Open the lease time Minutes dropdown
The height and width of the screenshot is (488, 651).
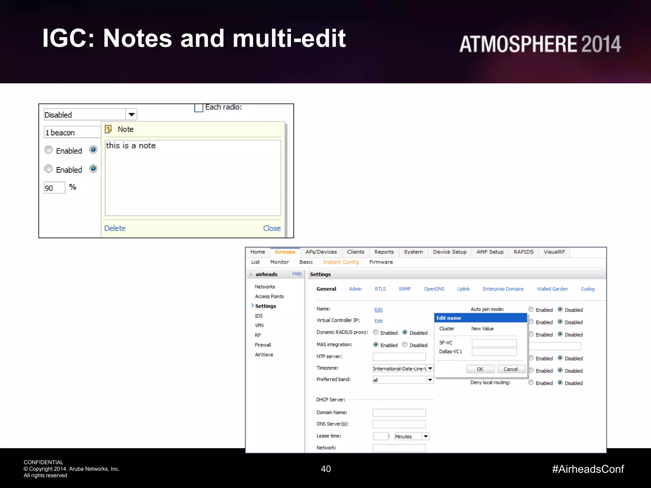(x=425, y=437)
